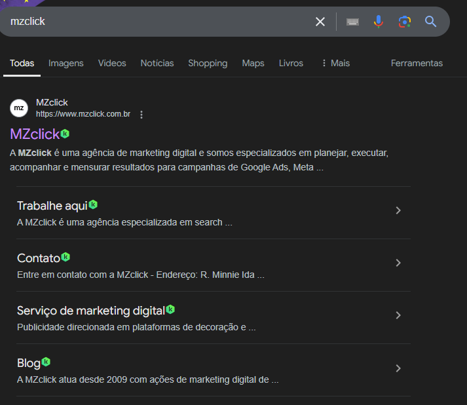Click the green badge next to MZclick title
467x405 pixels.
click(65, 134)
